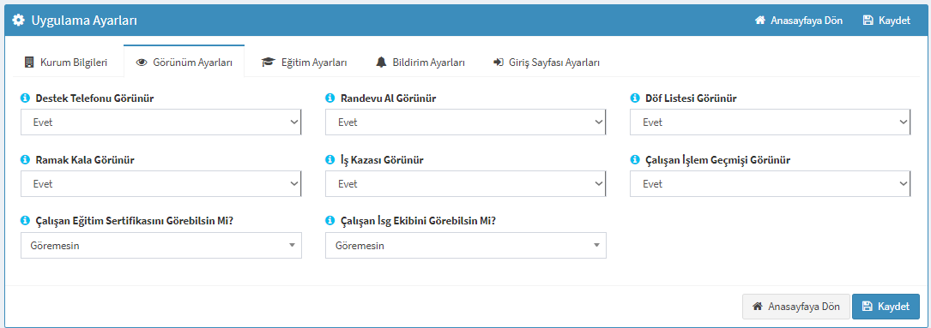Screen dimensions: 931x328
Task: Click the blue Kaydet button at bottom
Action: tap(886, 307)
